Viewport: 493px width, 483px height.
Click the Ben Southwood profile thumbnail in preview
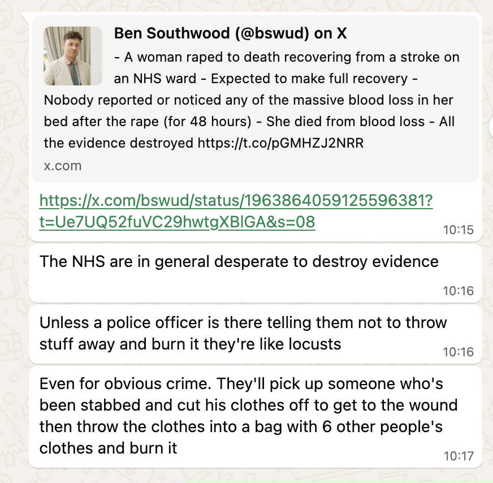72,55
